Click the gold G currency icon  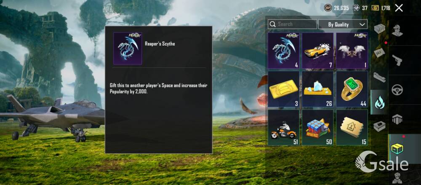point(376,8)
